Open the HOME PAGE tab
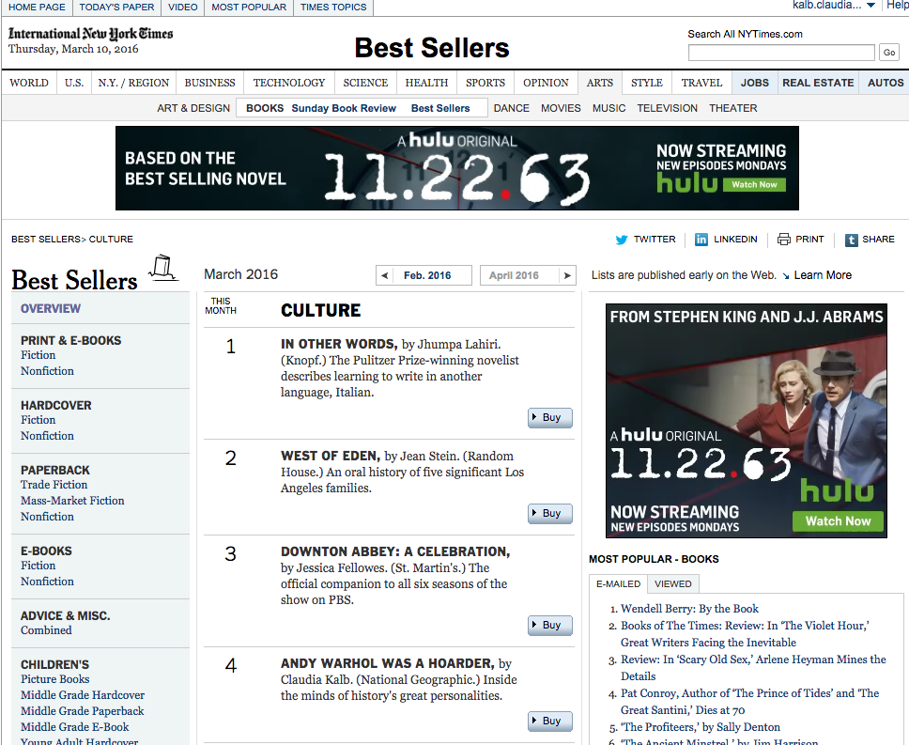Screen dimensions: 909x745 coord(37,7)
